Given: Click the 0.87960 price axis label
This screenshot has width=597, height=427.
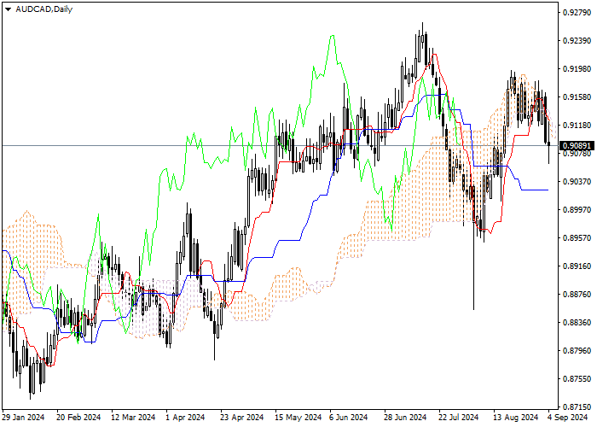Looking at the screenshot, I should click(577, 351).
